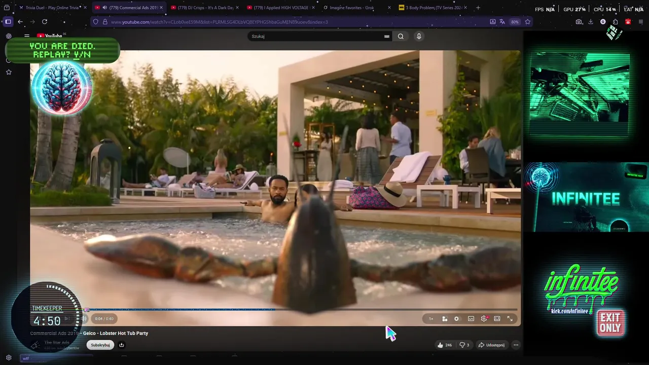The width and height of the screenshot is (649, 365).
Task: Click the lock icon in address bar
Action: [x=105, y=22]
